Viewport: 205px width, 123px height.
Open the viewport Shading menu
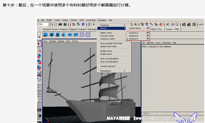[x=52, y=41]
